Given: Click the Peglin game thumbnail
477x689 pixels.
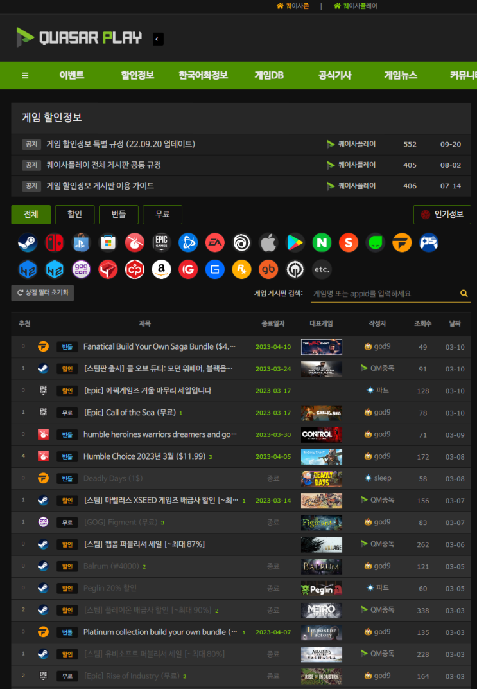Looking at the screenshot, I should pyautogui.click(x=322, y=588).
